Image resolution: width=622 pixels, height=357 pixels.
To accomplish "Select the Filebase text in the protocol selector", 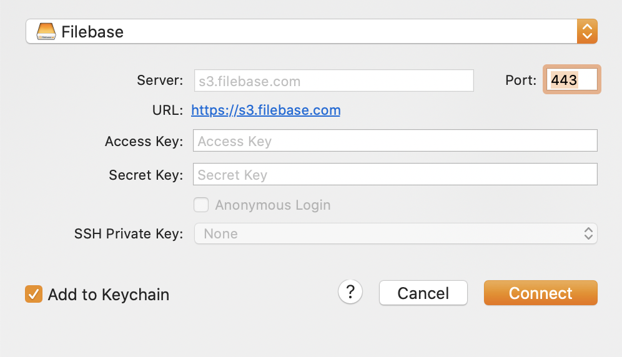I will tap(92, 32).
